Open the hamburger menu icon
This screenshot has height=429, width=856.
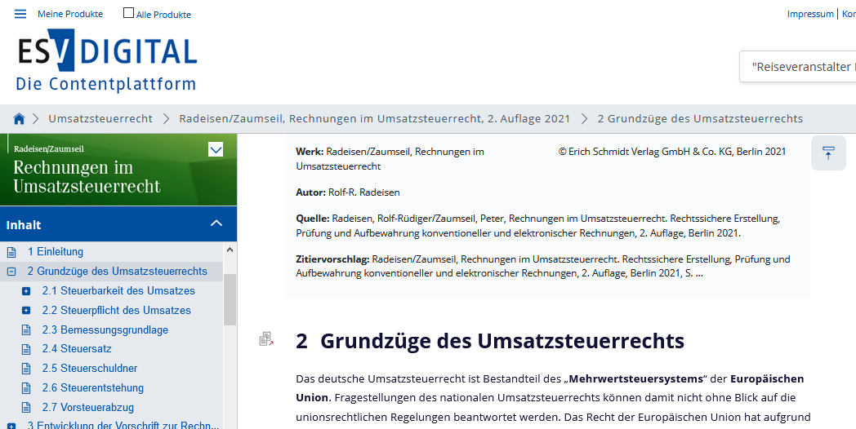[20, 14]
